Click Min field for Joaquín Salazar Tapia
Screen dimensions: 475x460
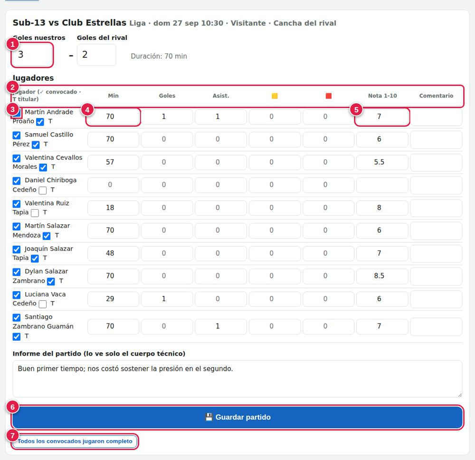click(114, 253)
